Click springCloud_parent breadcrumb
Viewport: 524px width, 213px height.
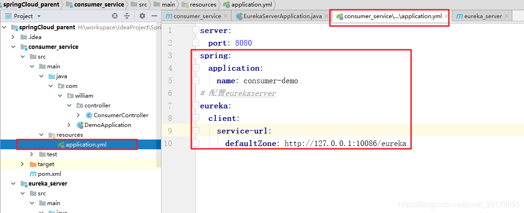tap(31, 5)
